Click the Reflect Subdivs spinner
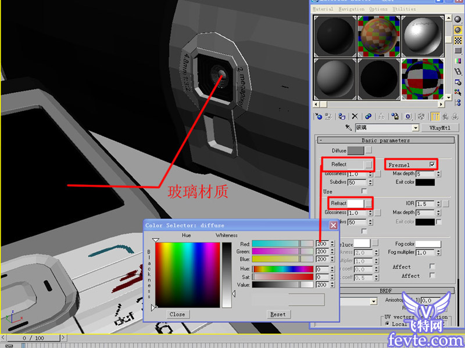The height and width of the screenshot is (348, 465). click(x=370, y=182)
